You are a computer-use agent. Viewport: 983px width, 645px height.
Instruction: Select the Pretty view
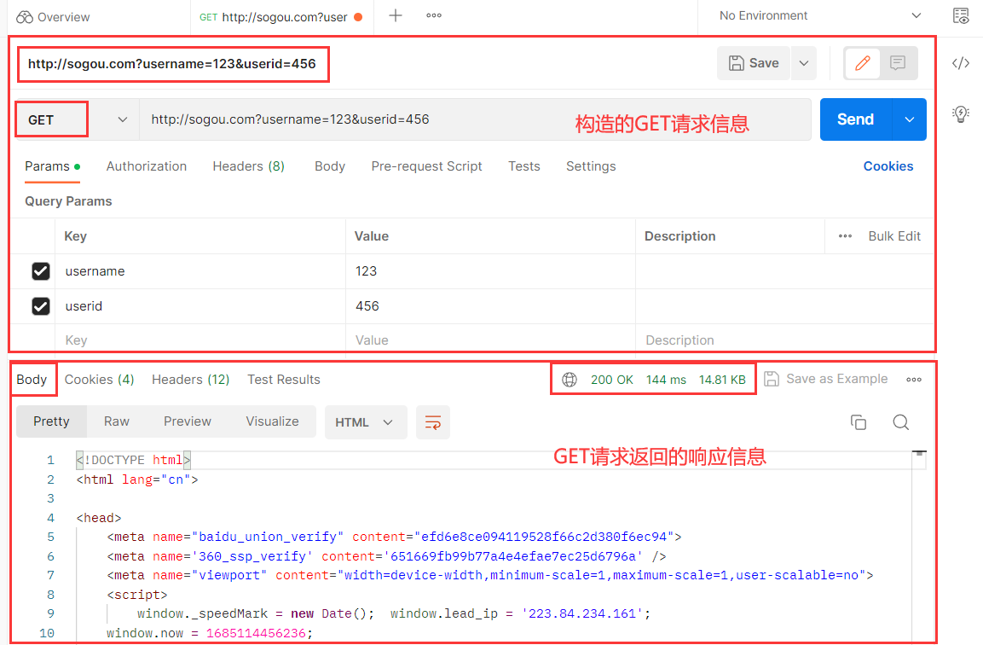(51, 421)
